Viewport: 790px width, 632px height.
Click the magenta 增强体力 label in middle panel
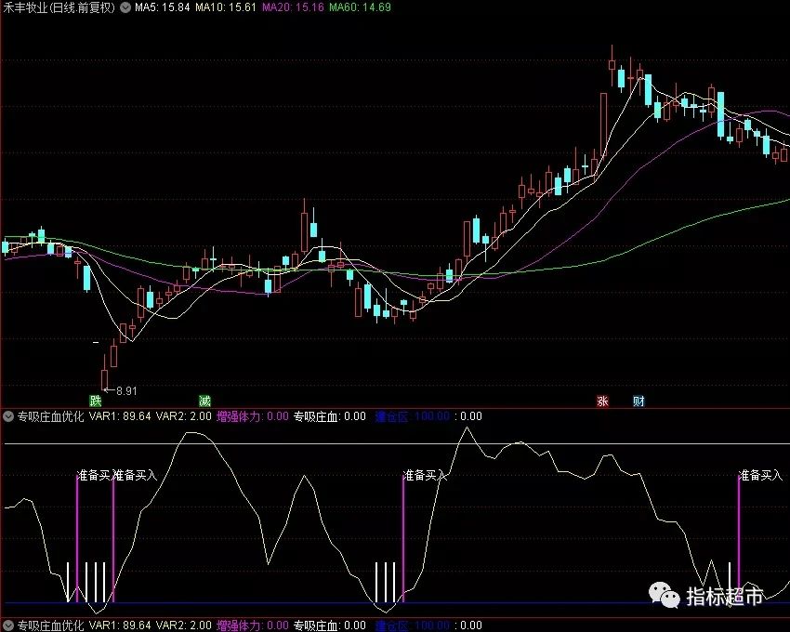pyautogui.click(x=239, y=416)
